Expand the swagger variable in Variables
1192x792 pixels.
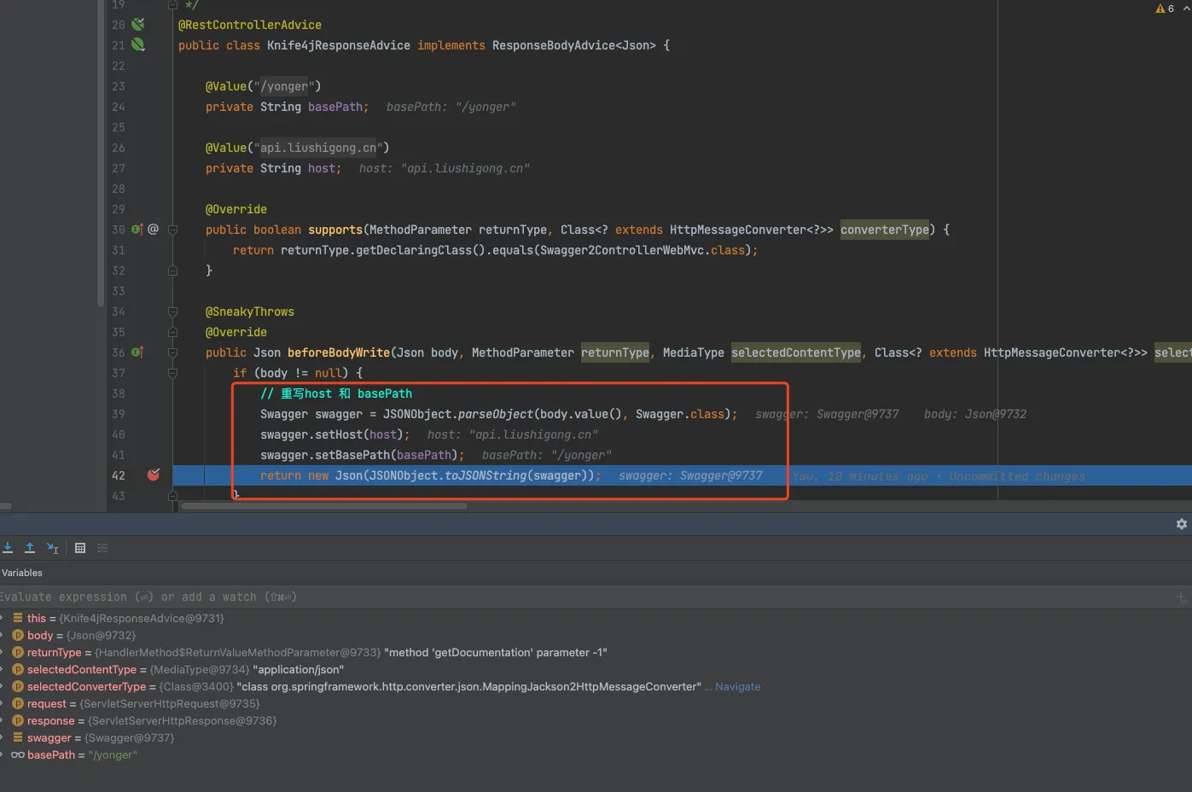click(3, 737)
